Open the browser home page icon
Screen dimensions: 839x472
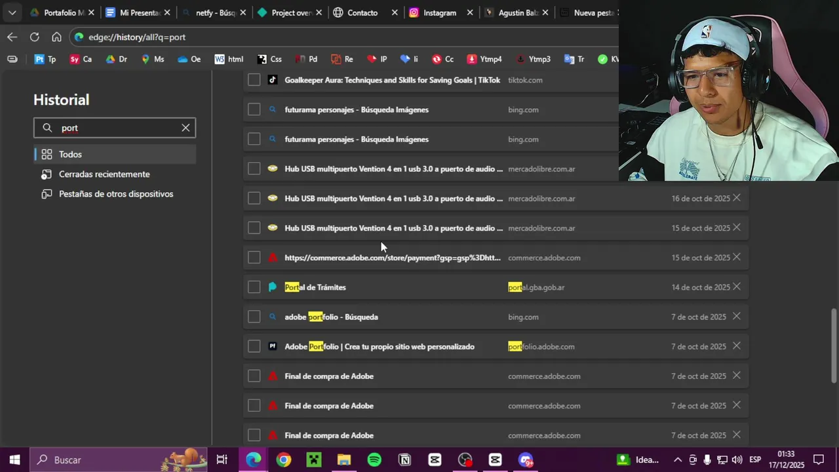57,37
